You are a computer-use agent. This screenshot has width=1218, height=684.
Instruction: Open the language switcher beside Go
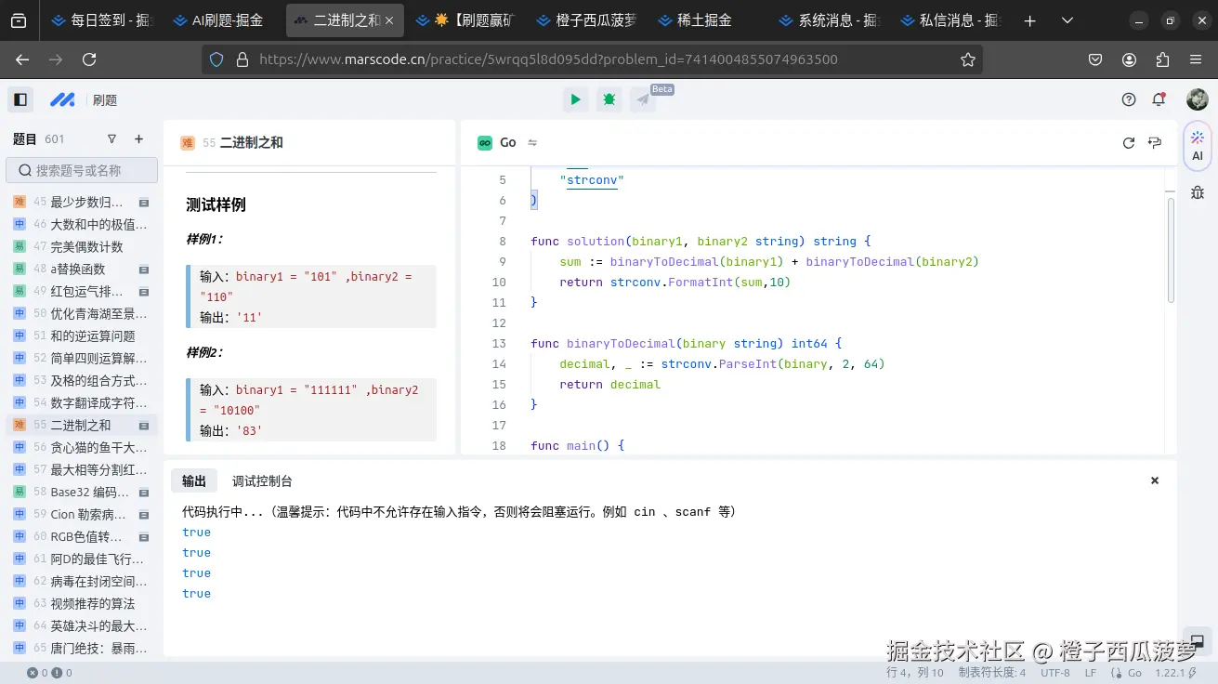530,142
